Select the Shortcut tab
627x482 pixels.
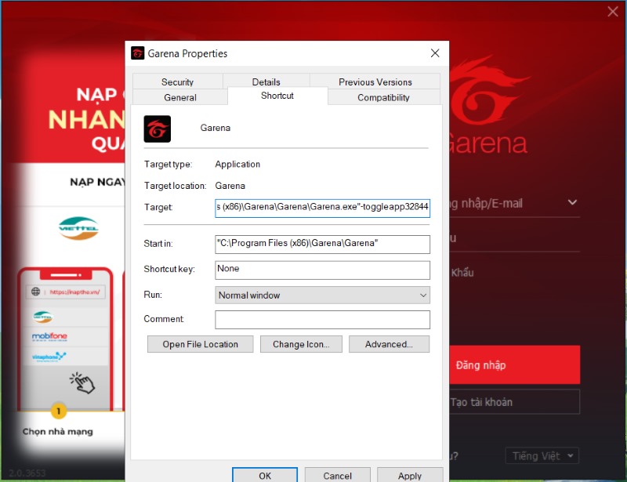pyautogui.click(x=277, y=96)
